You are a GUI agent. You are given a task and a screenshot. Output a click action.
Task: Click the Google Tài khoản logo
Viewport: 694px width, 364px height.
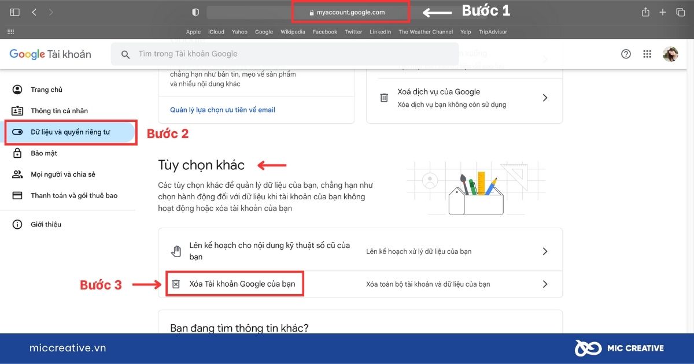(50, 54)
